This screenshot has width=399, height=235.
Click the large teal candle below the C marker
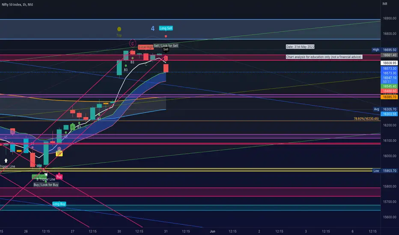119,68
